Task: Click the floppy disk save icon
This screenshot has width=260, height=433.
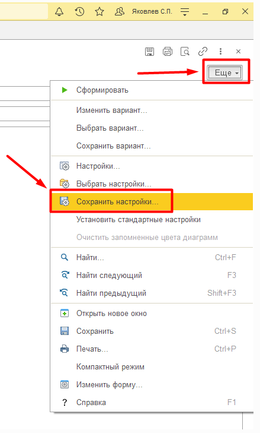Action: pos(150,51)
